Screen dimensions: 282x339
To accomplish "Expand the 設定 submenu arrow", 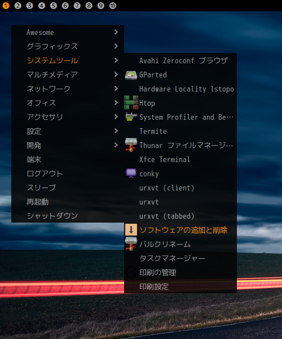I will (116, 131).
